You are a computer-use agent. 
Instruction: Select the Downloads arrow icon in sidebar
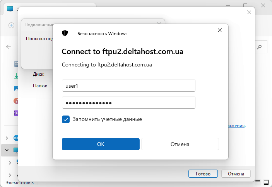tap(16, 76)
